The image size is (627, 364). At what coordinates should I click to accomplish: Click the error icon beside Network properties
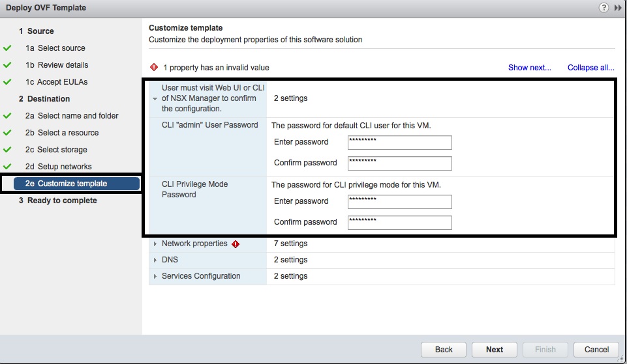coord(236,244)
